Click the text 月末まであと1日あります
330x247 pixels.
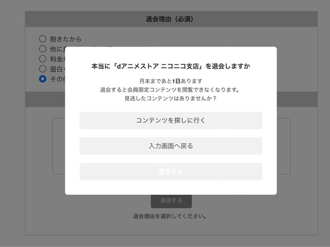point(171,81)
